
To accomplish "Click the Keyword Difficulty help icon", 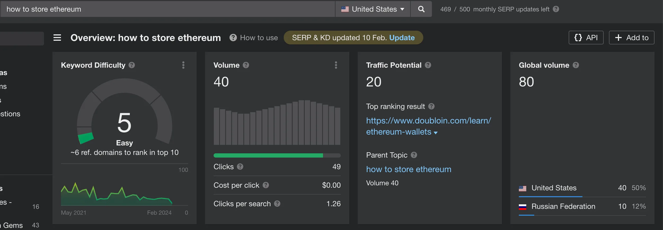I will [x=132, y=65].
